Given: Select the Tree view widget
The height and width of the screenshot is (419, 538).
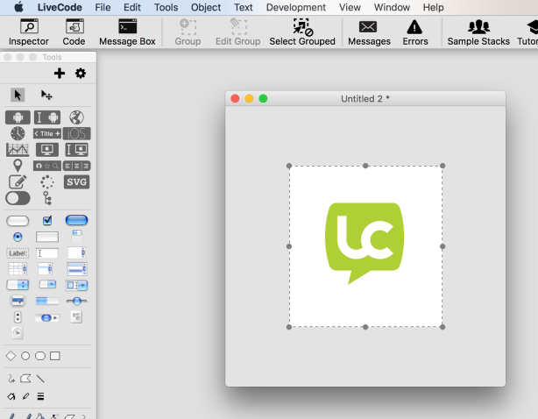Looking at the screenshot, I should [x=47, y=198].
